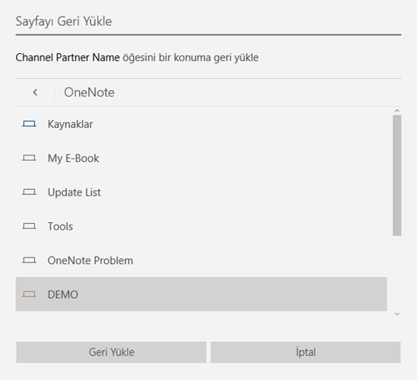Screen dimensions: 417x380
Task: Select the Kaynaklar notebook entry
Action: (x=202, y=124)
